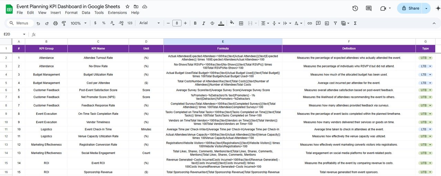441x176 pixels.
Task: Print the spreadsheet
Action: tap(55, 23)
